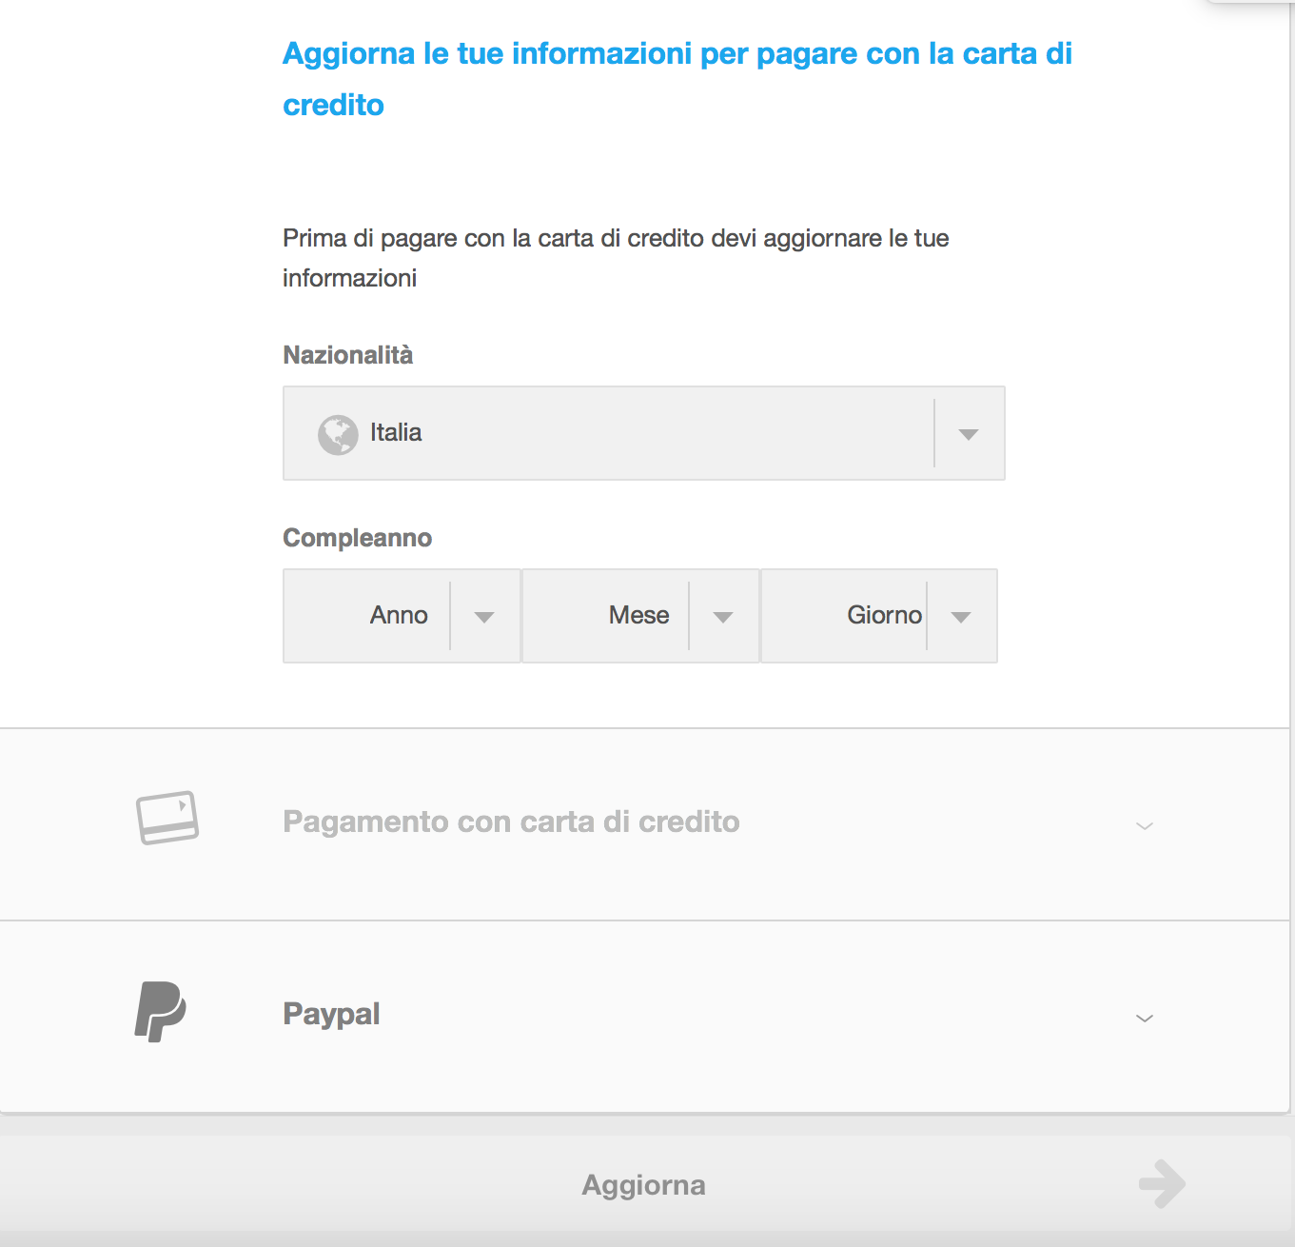Click the Nazionalità field label

[348, 355]
